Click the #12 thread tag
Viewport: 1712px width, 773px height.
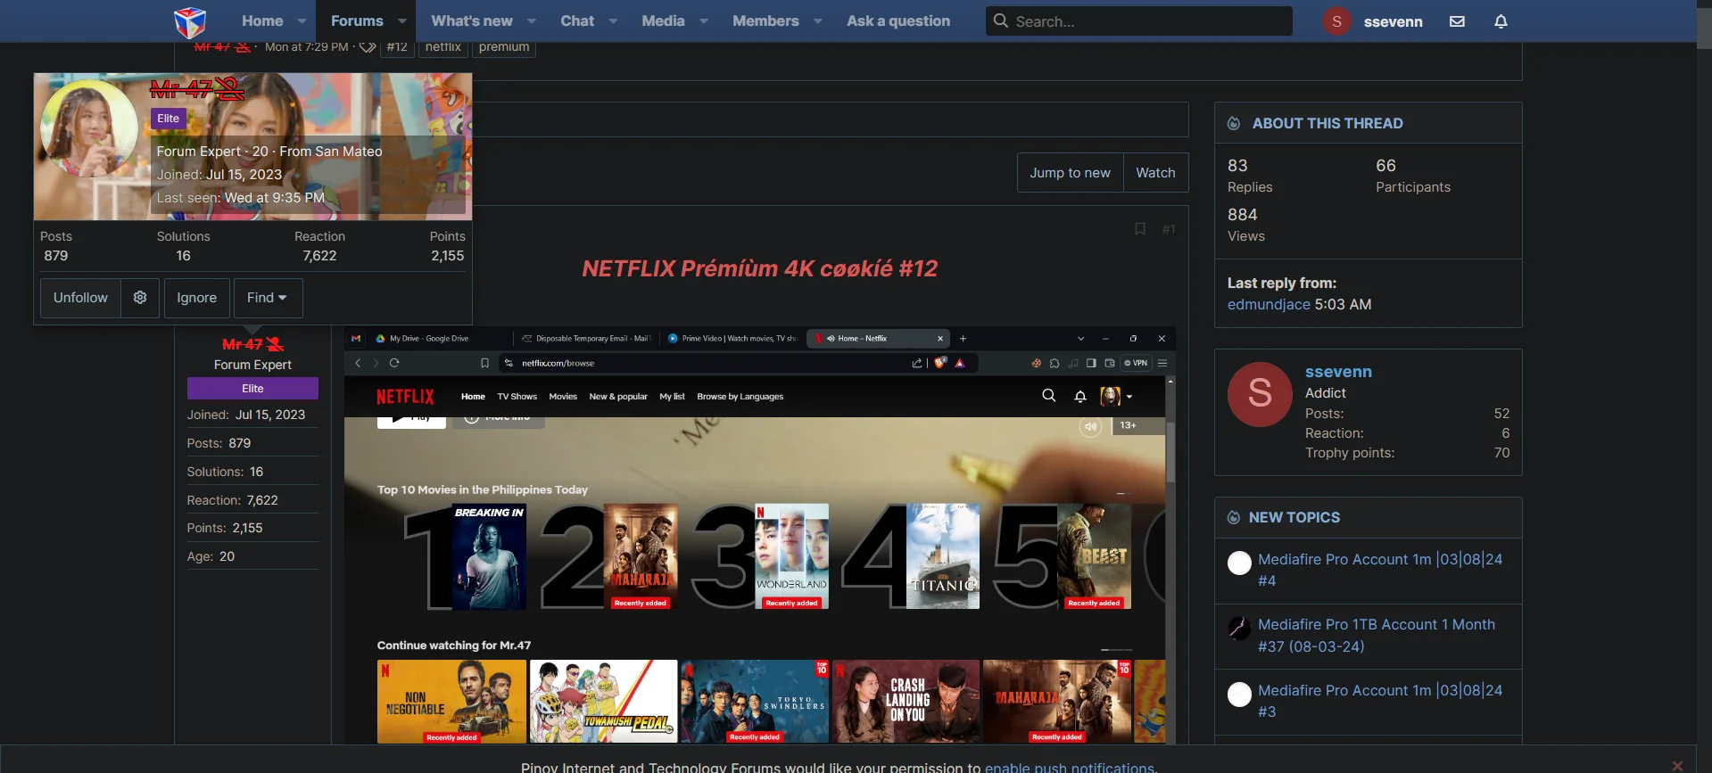(397, 47)
